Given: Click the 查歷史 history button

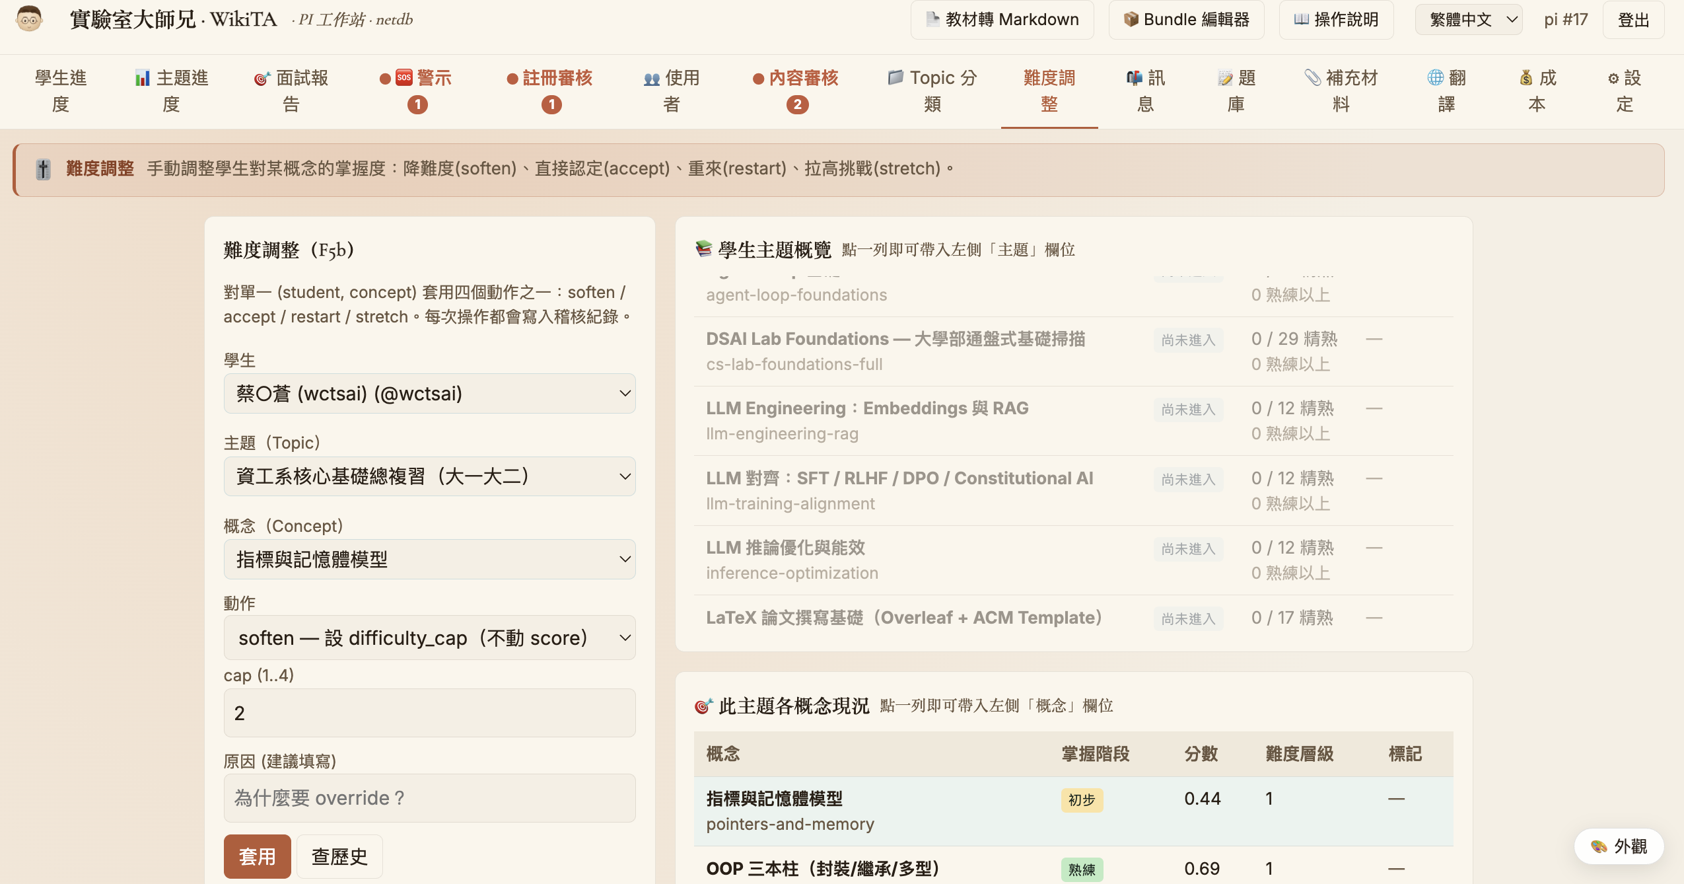Looking at the screenshot, I should click(339, 857).
